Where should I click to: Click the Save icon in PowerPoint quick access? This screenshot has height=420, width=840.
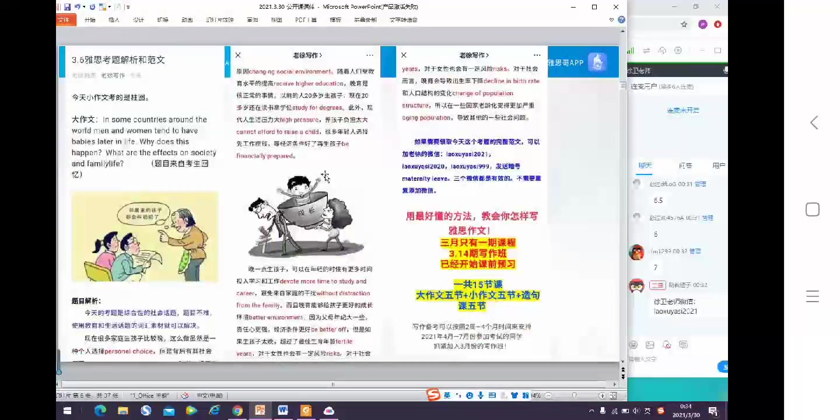68,7
